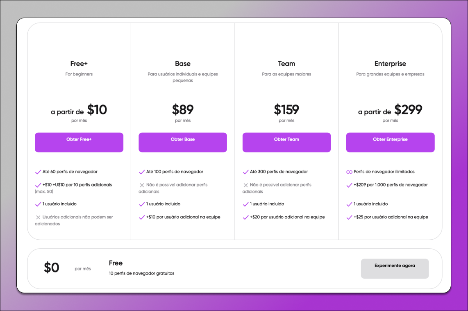
Task: Click checkmark beside Até 60 perfis de navegador
Action: pyautogui.click(x=38, y=172)
